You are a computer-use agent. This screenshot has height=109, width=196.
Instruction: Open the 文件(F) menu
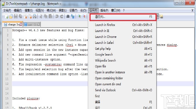click(x=7, y=10)
